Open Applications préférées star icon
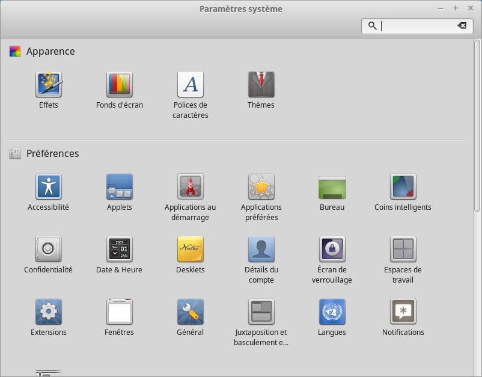The height and width of the screenshot is (377, 482). tap(261, 186)
